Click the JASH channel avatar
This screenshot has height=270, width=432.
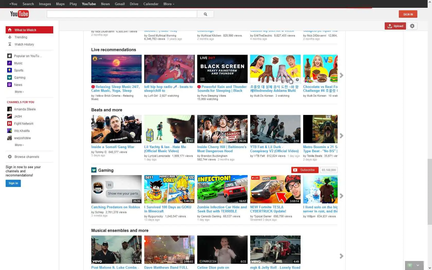tap(10, 116)
